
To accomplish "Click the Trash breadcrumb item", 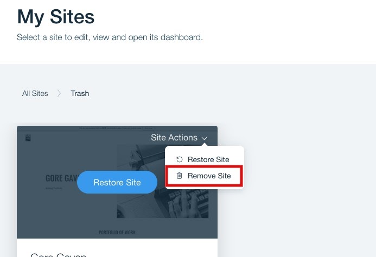I will click(80, 93).
